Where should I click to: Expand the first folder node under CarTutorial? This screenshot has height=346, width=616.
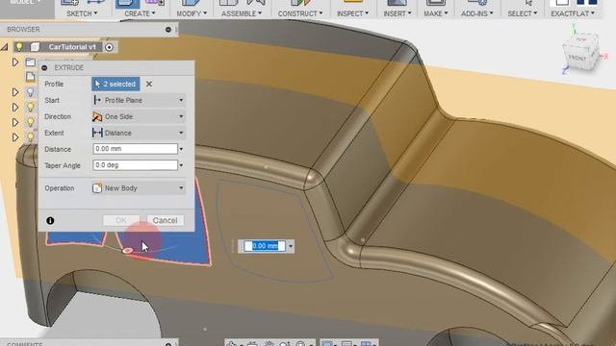pyautogui.click(x=15, y=62)
